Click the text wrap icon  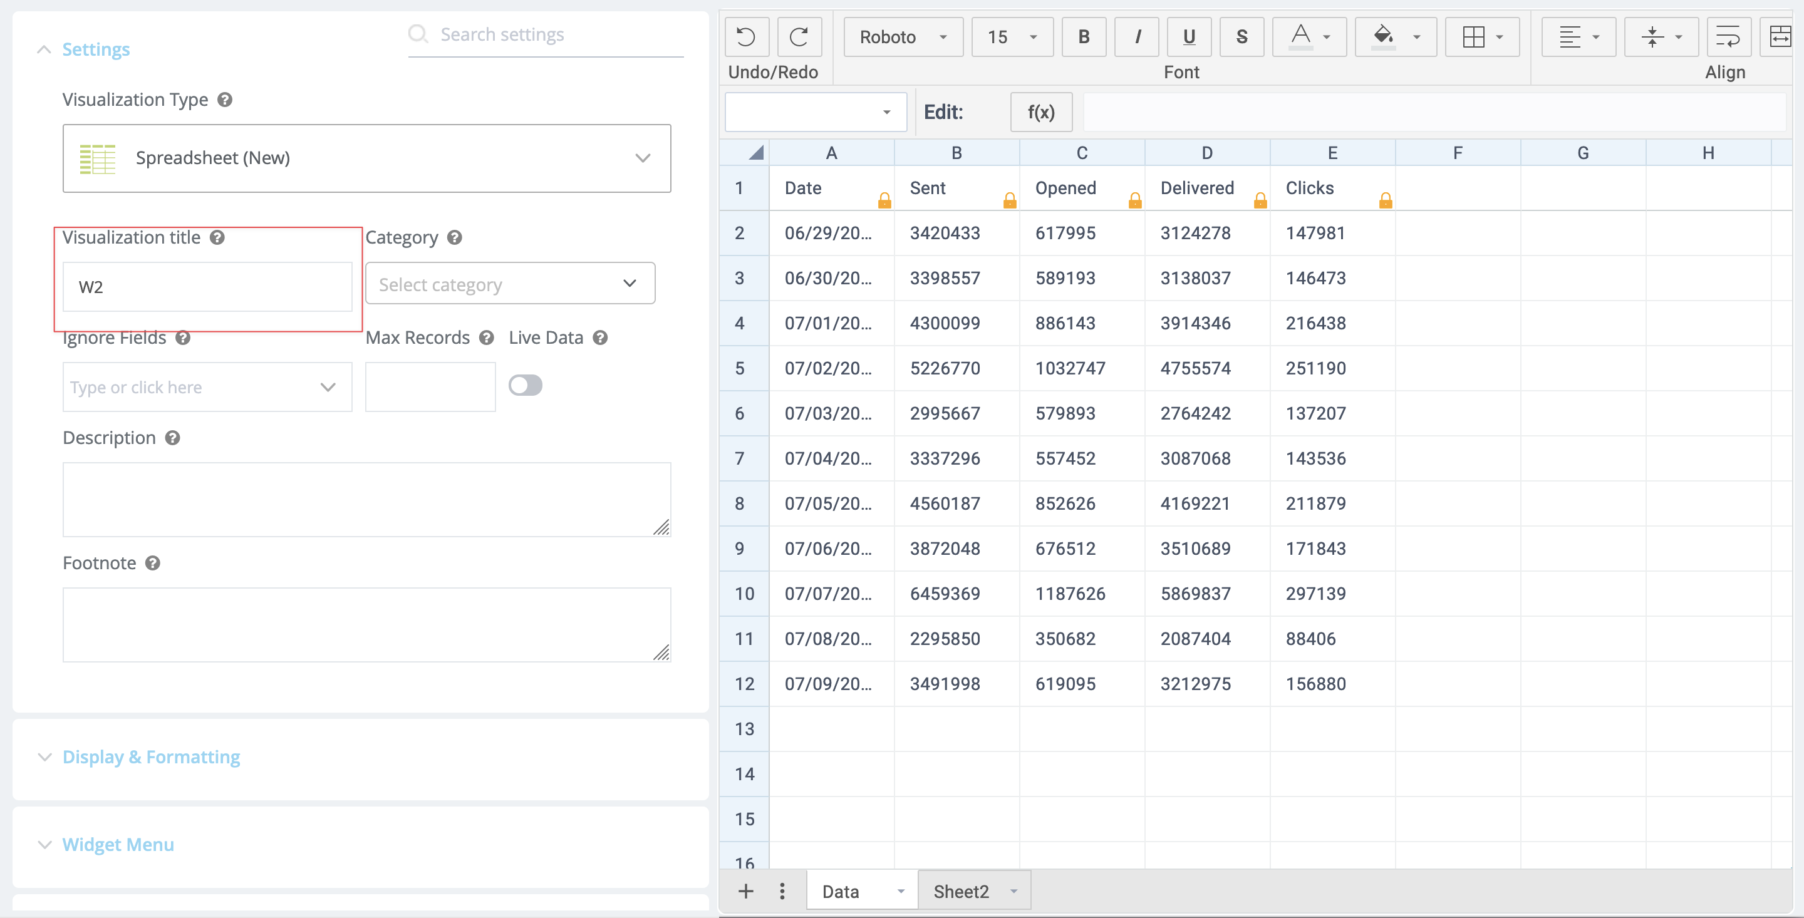point(1728,37)
